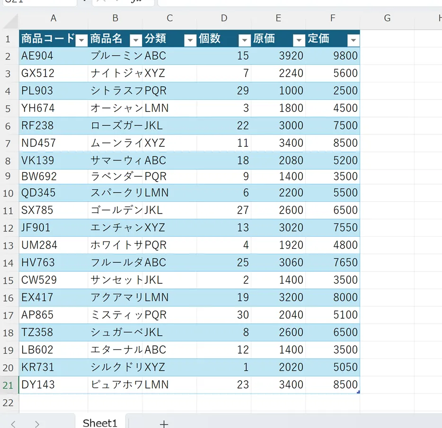Viewport: 442px width, 428px height.
Task: Open the 商品コード filter dropdown
Action: 82,40
